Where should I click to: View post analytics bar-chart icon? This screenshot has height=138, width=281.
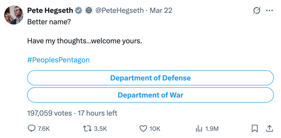pos(198,128)
